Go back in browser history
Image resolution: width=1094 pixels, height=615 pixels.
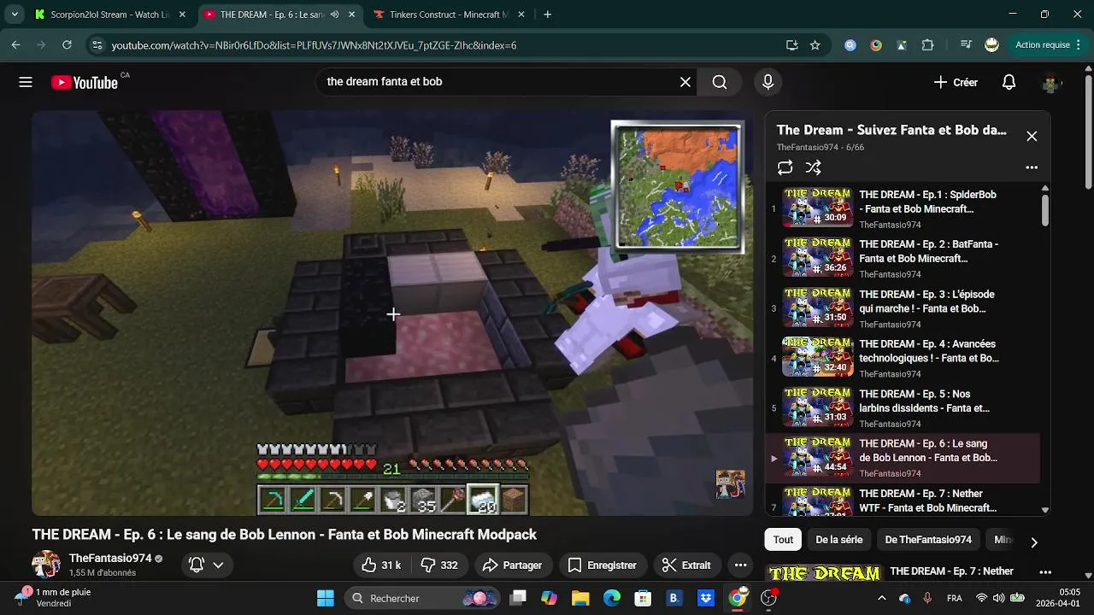click(x=15, y=45)
